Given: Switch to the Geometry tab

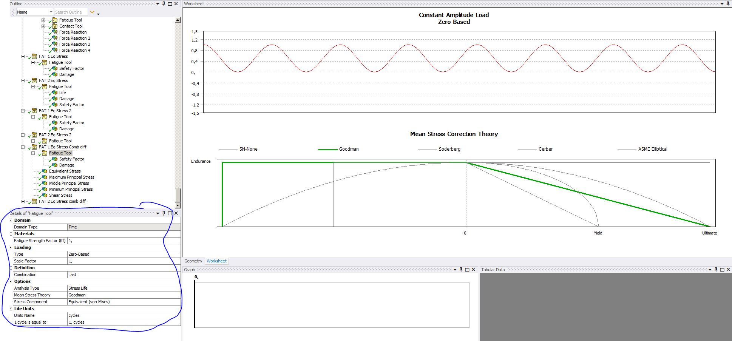Looking at the screenshot, I should (193, 261).
